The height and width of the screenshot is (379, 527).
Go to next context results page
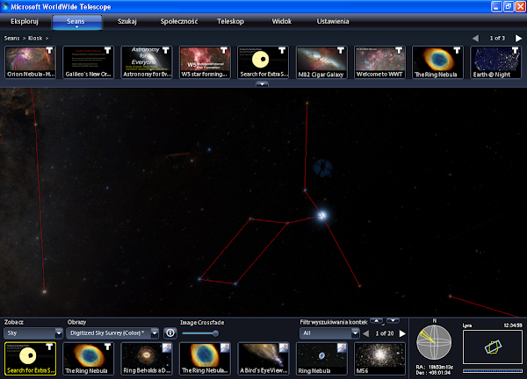(x=402, y=333)
